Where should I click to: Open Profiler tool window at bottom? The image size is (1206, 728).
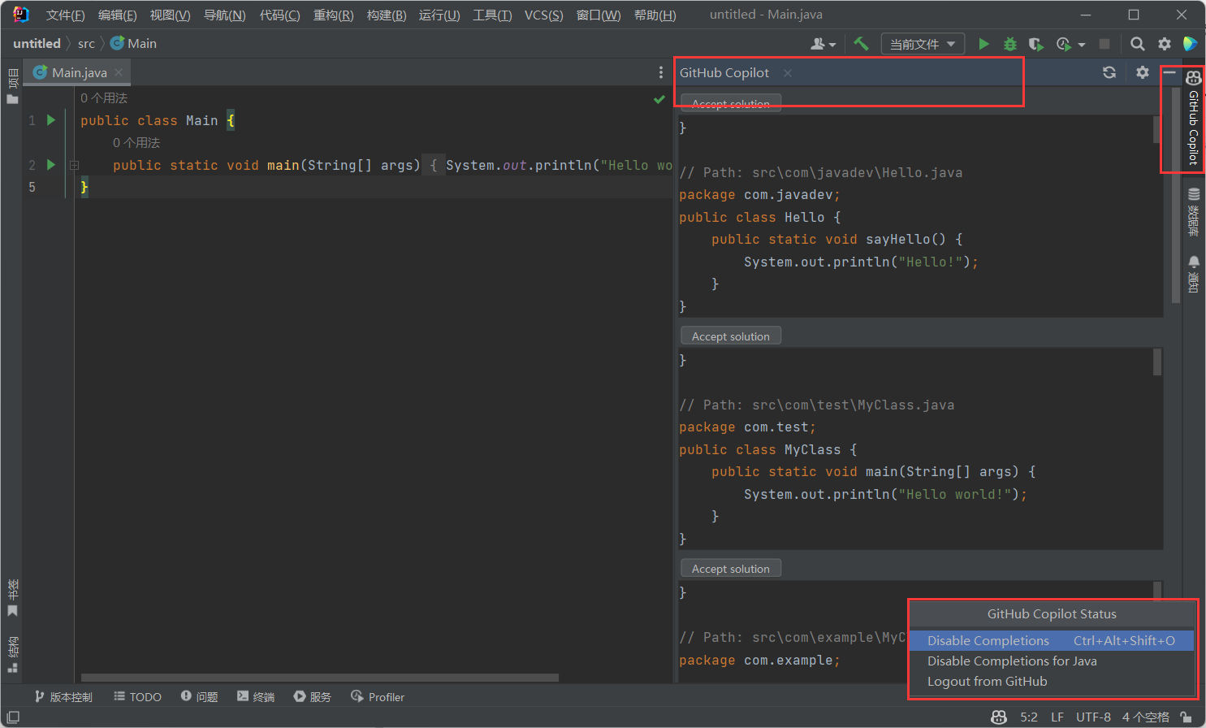click(378, 697)
